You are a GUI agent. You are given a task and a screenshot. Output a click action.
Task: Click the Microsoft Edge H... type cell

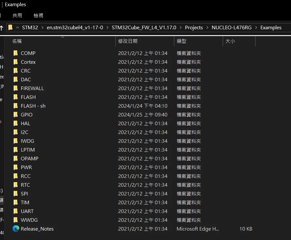[198, 229]
